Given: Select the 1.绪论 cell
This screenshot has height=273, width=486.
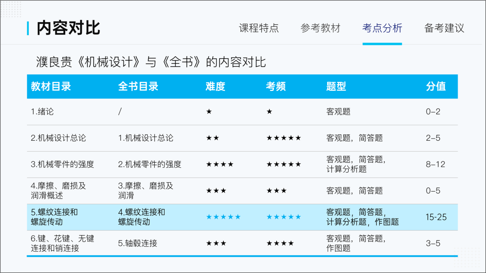Looking at the screenshot, I should click(42, 112).
